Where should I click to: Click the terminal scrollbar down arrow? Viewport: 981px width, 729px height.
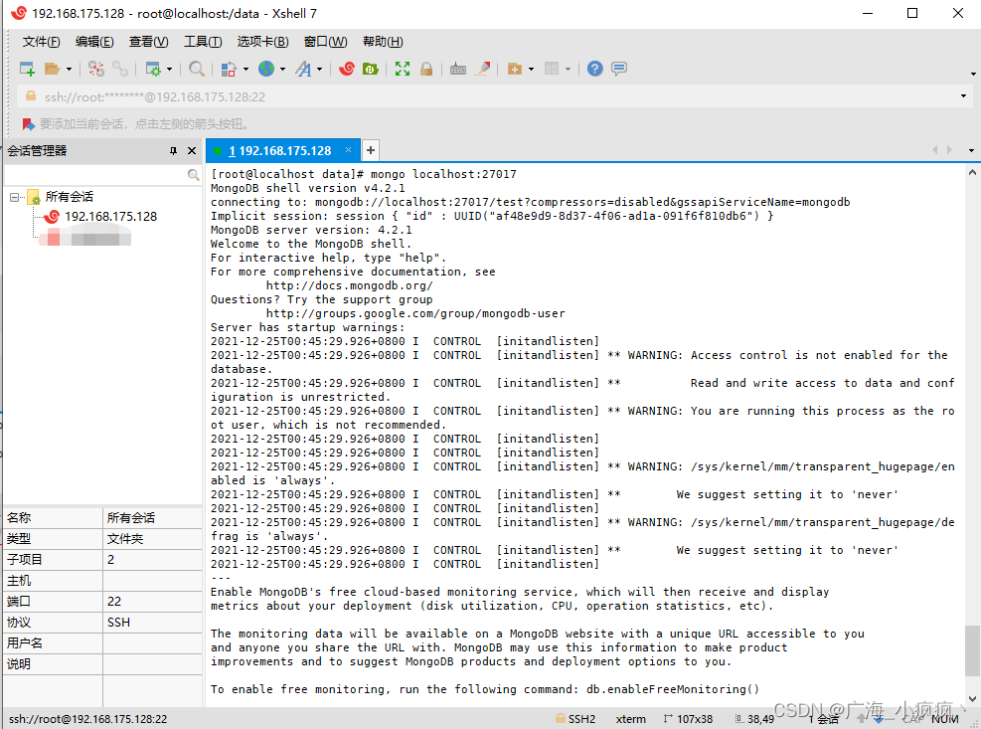click(x=972, y=699)
